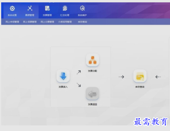170x131 pixels.
Task: Click the 发票退回 text label
Action: (x=93, y=104)
